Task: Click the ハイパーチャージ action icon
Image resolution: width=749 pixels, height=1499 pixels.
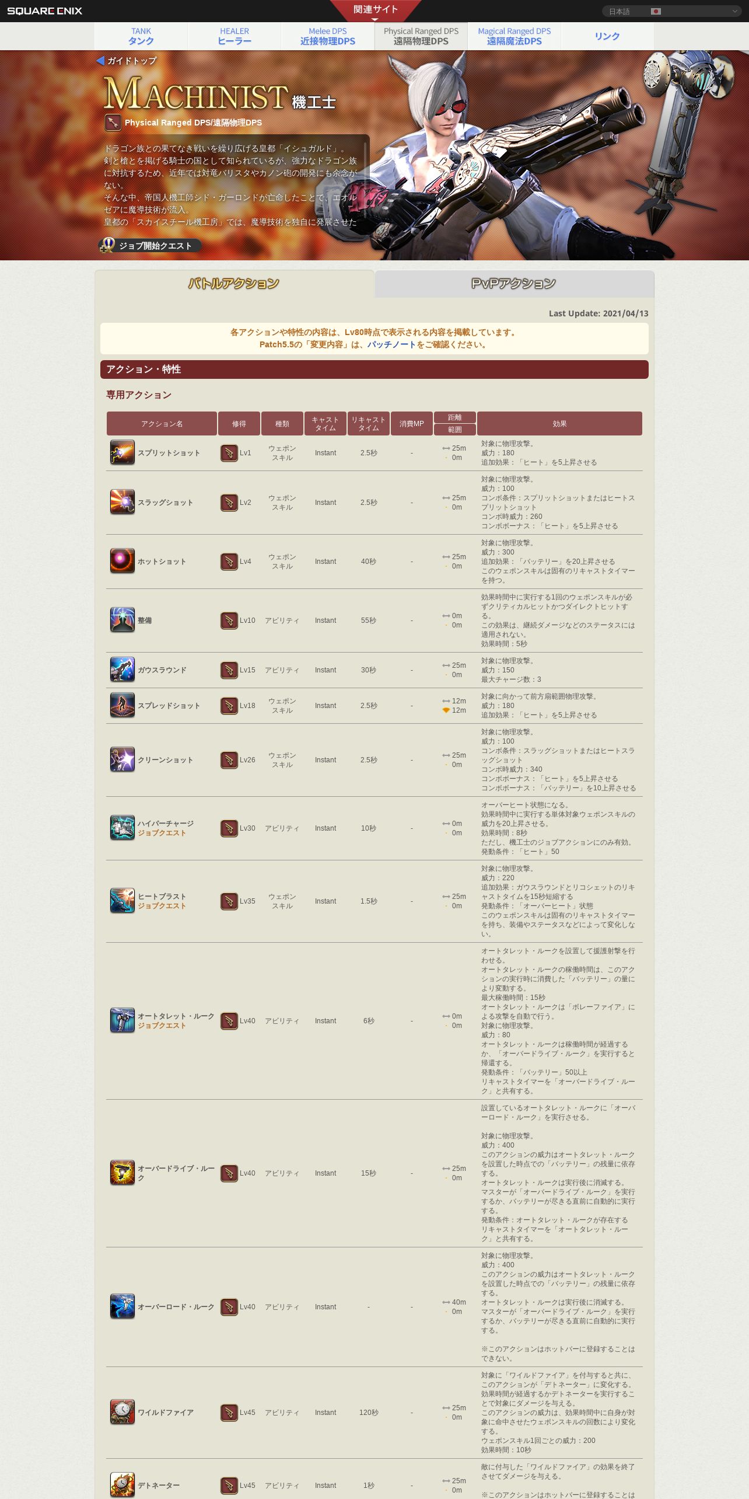Action: (x=123, y=828)
